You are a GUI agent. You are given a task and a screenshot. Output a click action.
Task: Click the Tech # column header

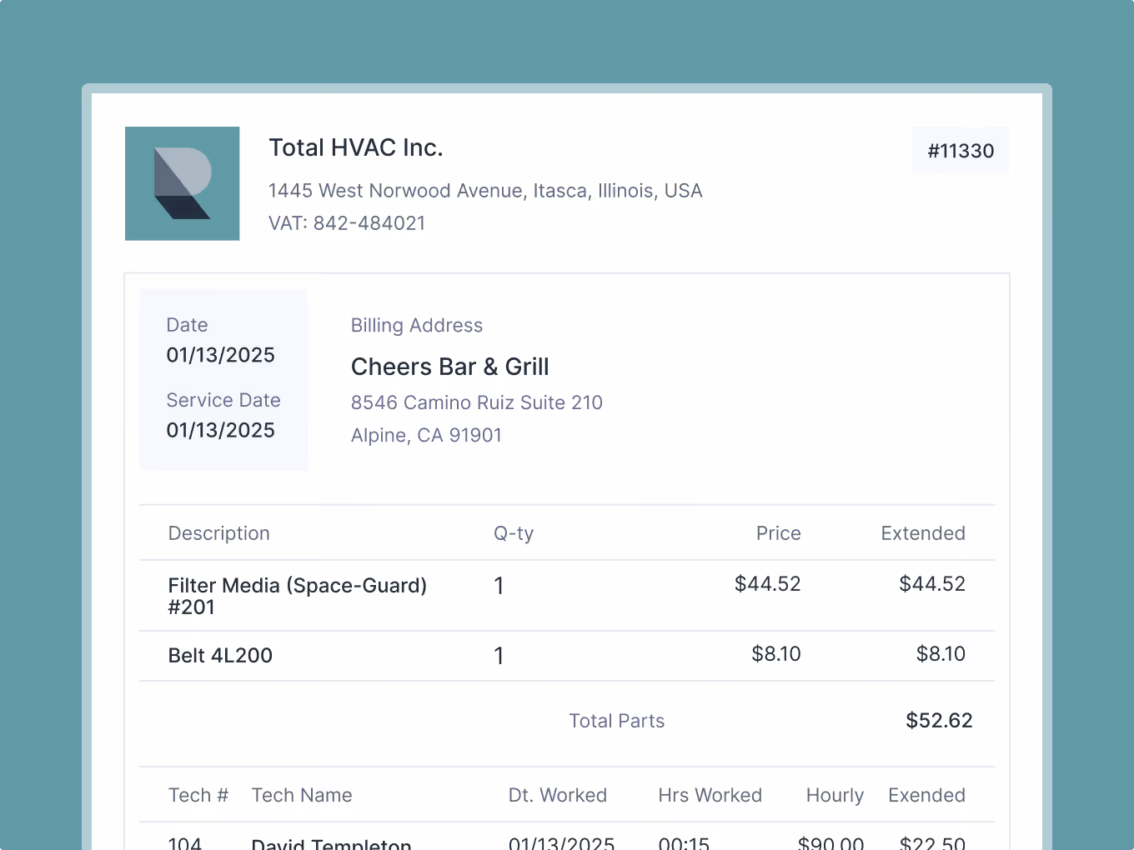coord(198,795)
